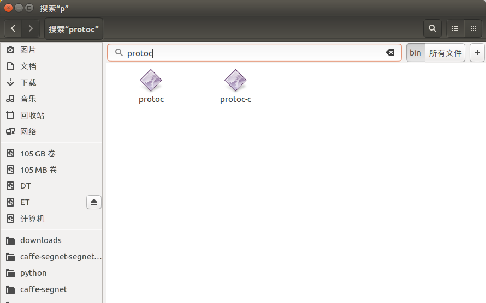Open 回收站 (Trash) in sidebar
Viewport: 486px width, 303px height.
(51, 116)
